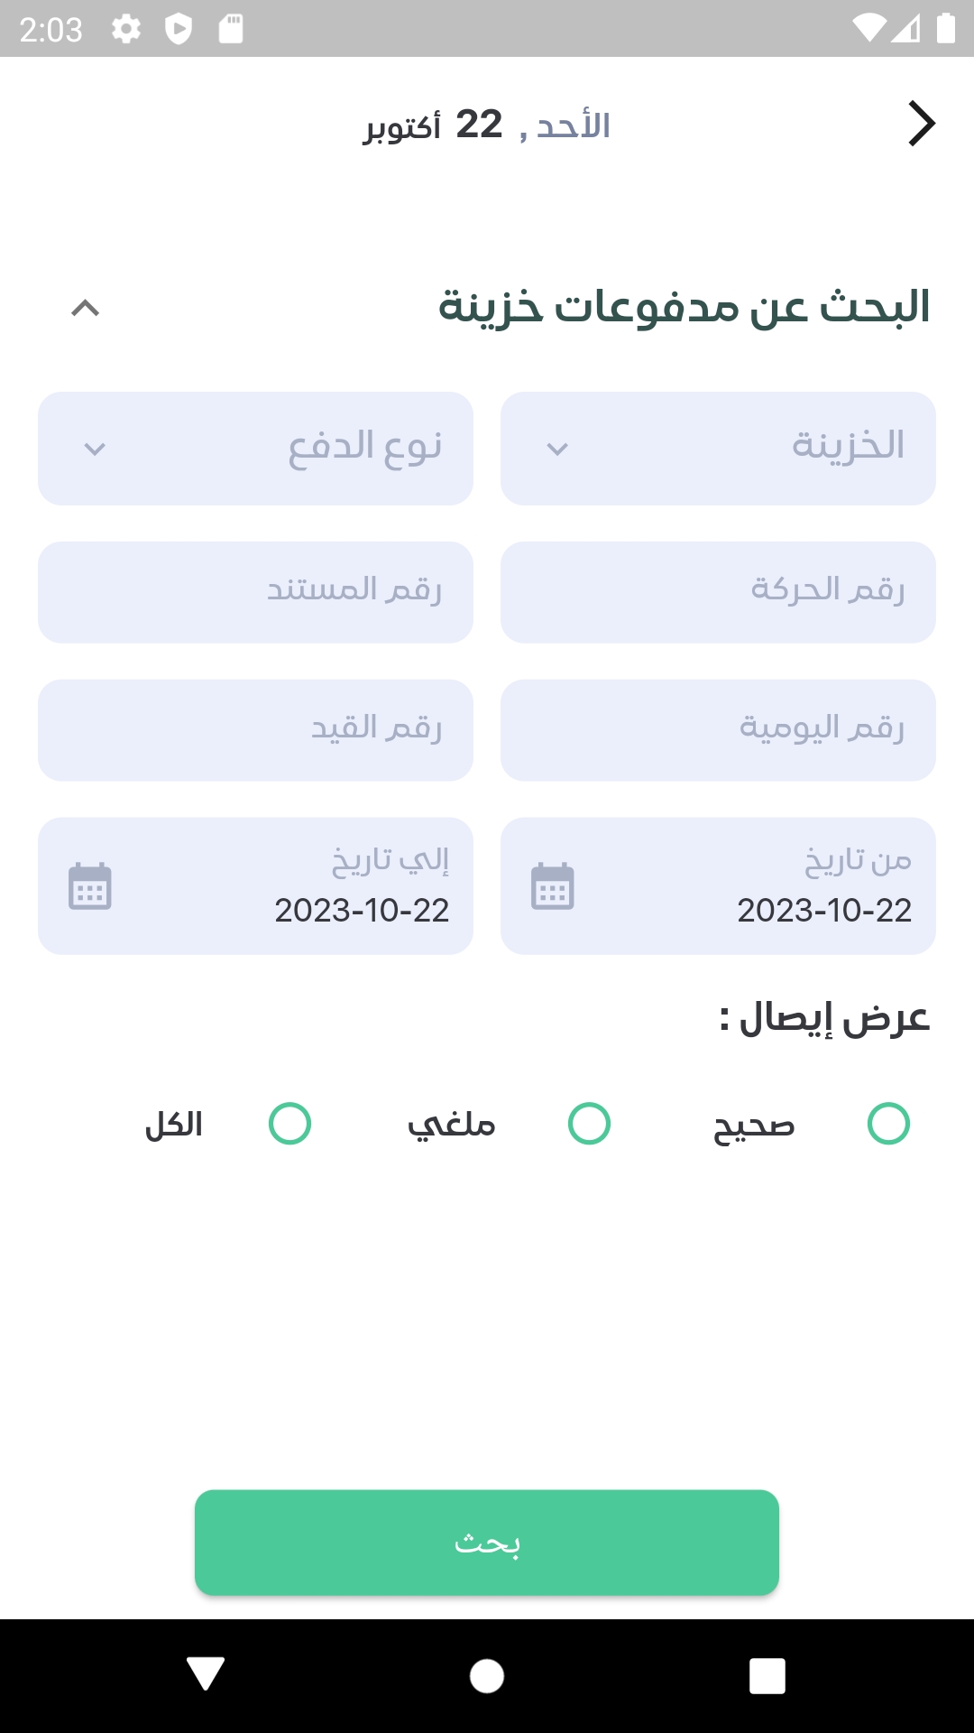974x1733 pixels.
Task: Focus the رقم المستند input field
Action: coord(255,592)
